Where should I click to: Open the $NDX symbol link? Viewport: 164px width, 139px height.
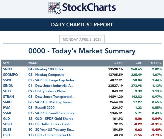tap(8, 69)
